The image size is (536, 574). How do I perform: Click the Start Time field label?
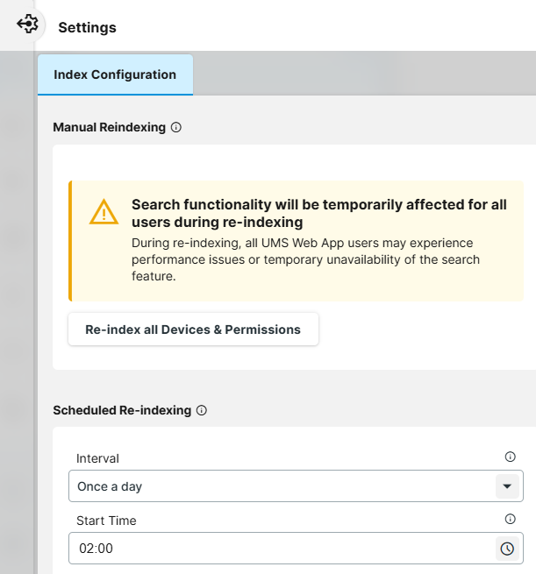[x=106, y=521]
